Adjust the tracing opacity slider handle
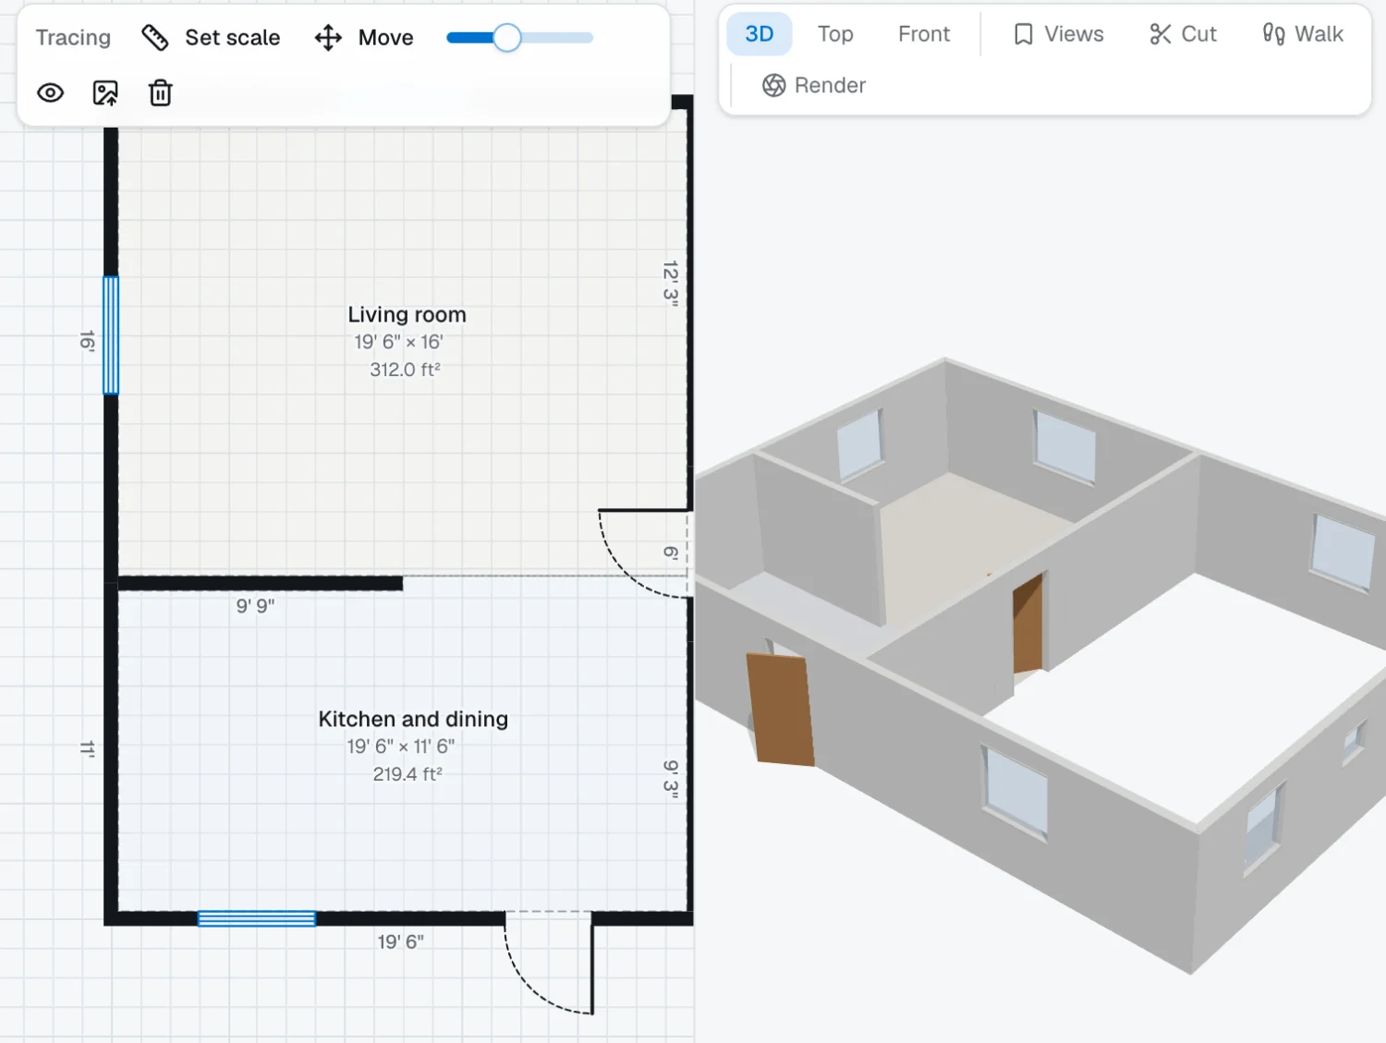The image size is (1386, 1043). click(x=507, y=38)
